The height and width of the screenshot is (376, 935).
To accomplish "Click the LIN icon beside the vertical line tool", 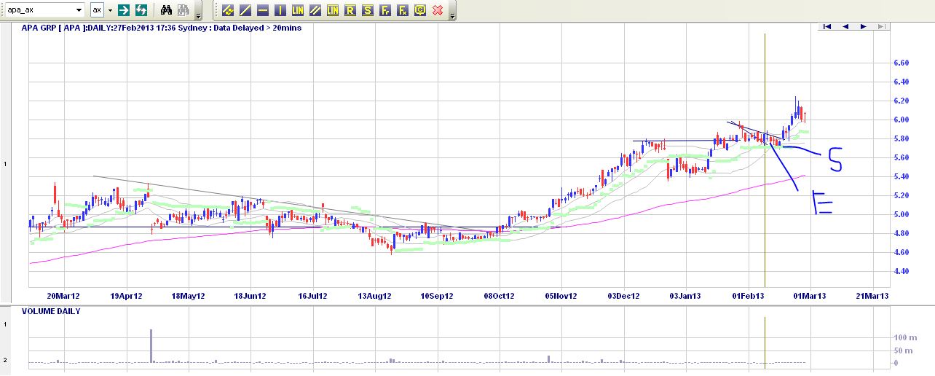I will [298, 10].
